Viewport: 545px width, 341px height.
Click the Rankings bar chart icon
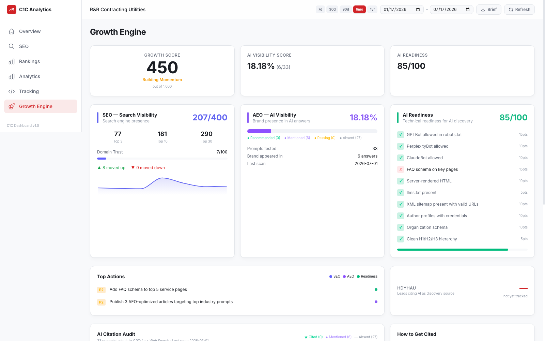point(12,61)
